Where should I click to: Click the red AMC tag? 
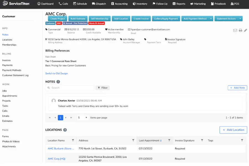coord(59,23)
